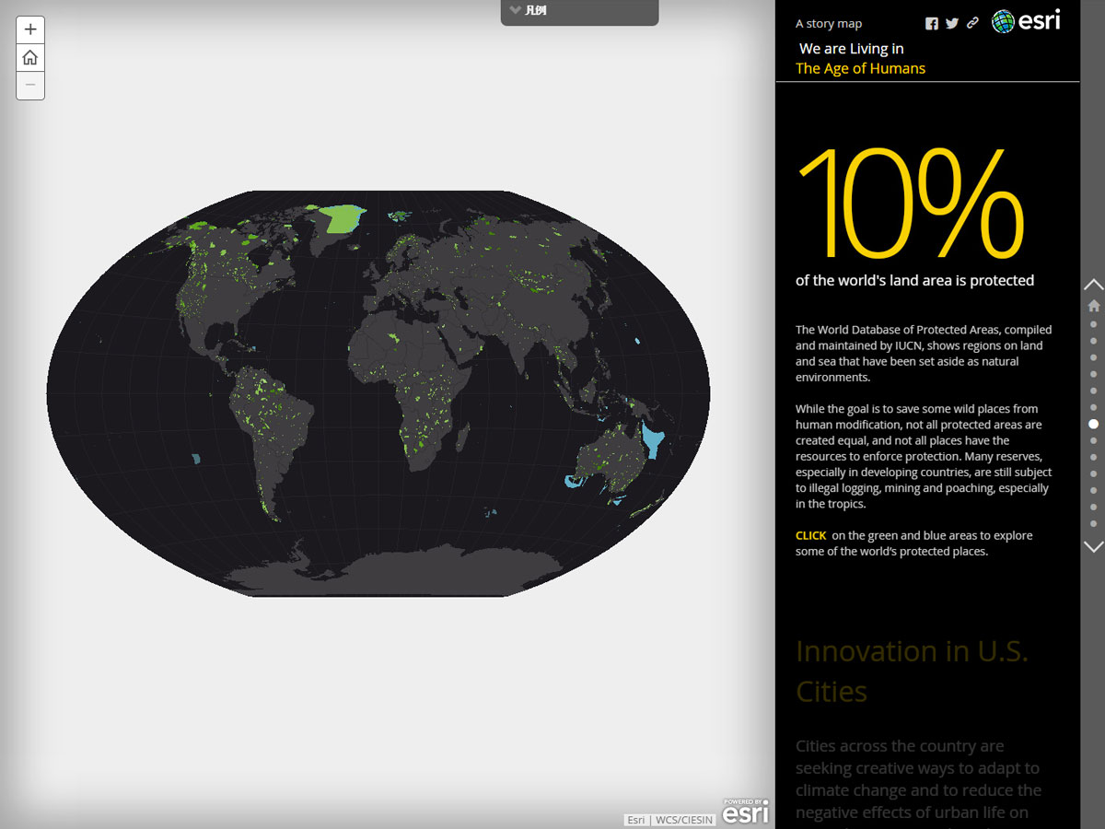Copy story link via chain icon

tap(972, 24)
